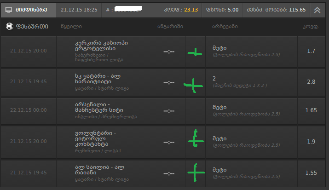This screenshot has width=329, height=190.
Task: Click league ინგლისი / პრემიერლიგა
Action: tap(106, 117)
